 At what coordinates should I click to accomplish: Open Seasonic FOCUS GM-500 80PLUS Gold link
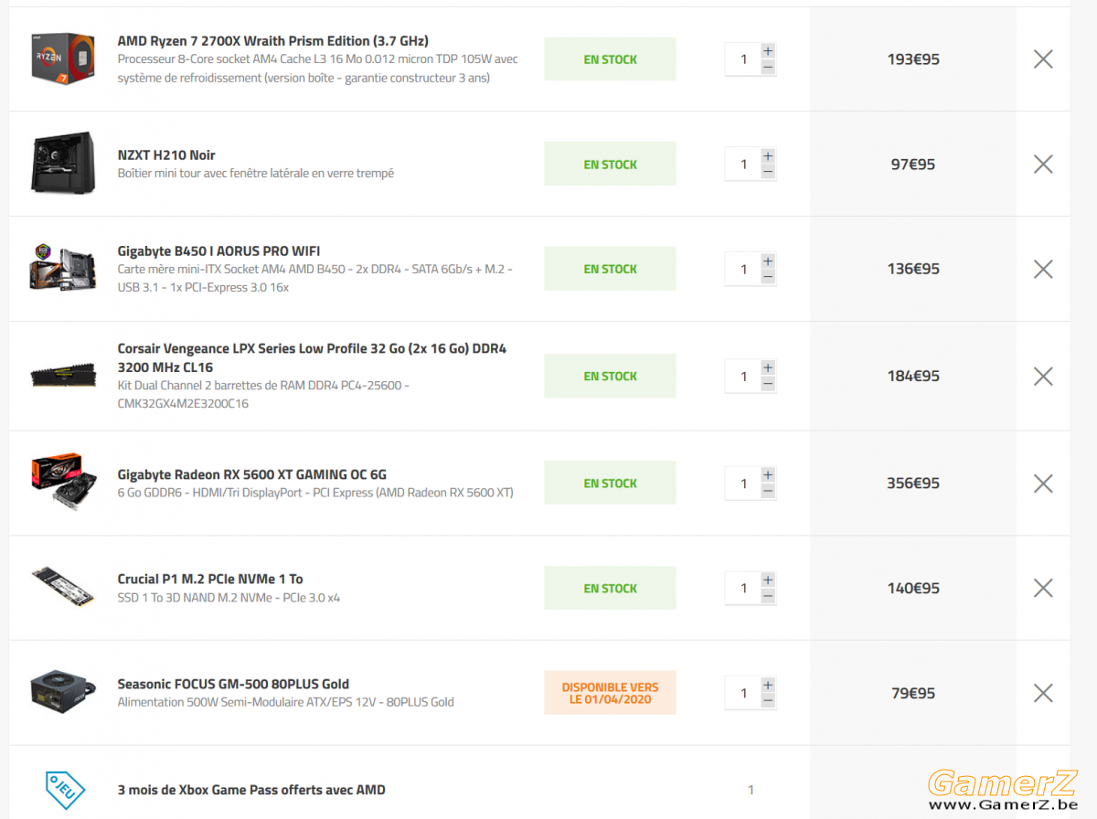point(233,684)
